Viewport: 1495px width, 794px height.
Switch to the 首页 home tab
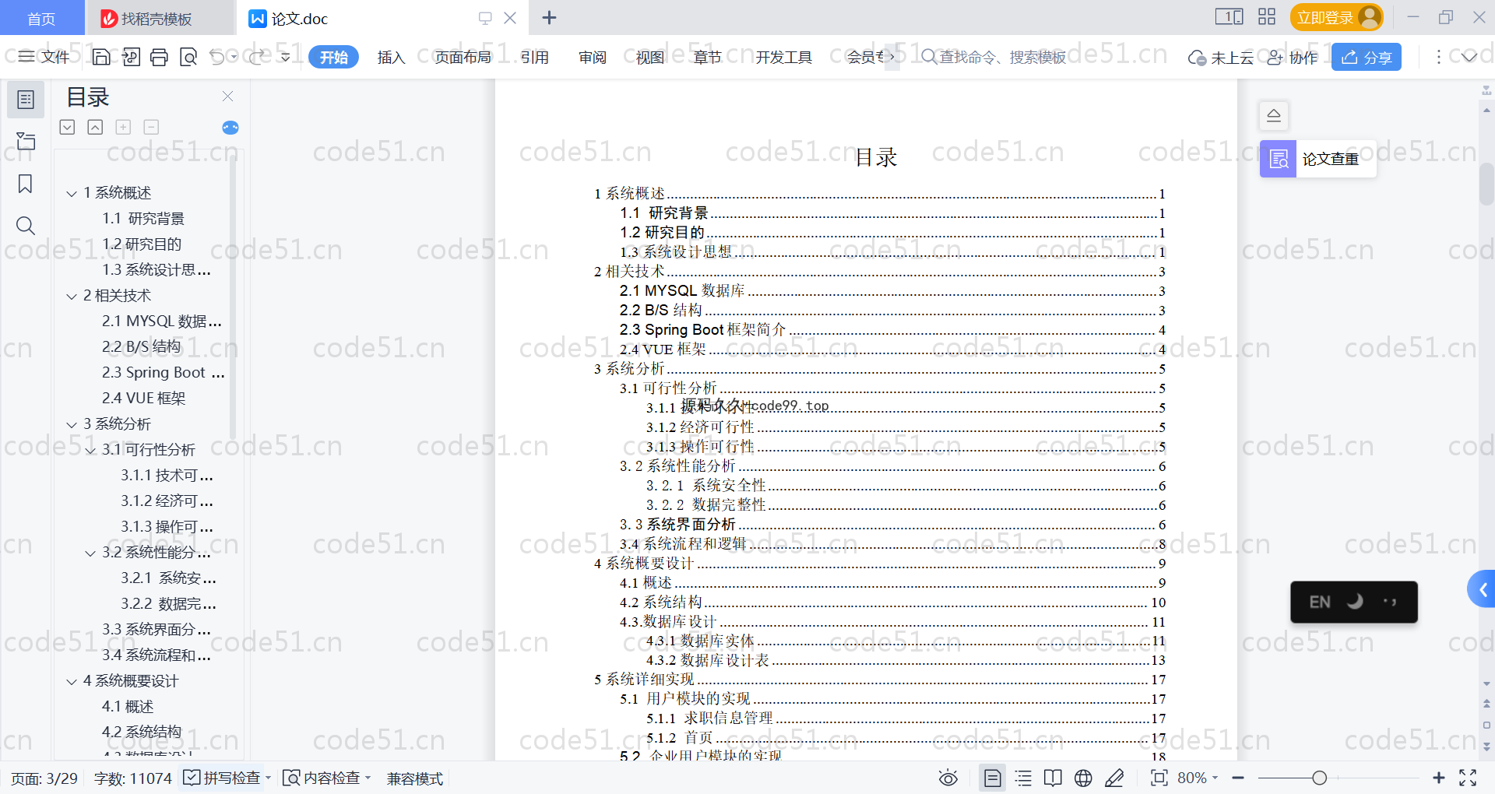tap(41, 18)
